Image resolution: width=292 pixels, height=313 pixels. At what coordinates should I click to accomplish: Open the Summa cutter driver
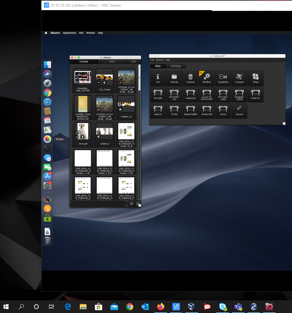click(x=239, y=110)
